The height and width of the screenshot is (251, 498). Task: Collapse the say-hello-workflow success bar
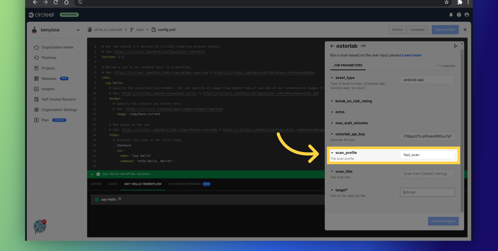coord(92,174)
